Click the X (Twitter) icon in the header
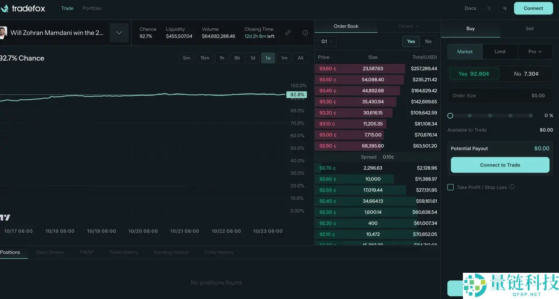 (489, 8)
